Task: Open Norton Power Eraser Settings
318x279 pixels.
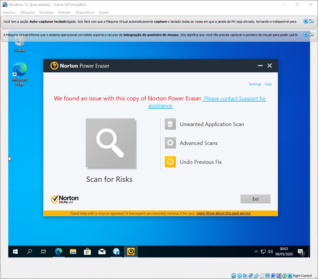Action: pos(255,84)
